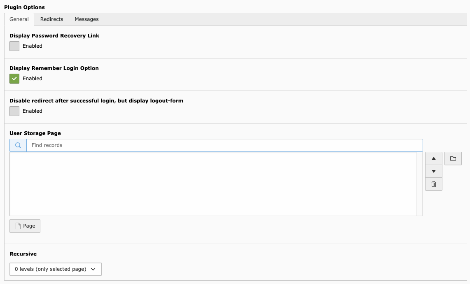Enable Display Password Recovery Link

(x=14, y=46)
